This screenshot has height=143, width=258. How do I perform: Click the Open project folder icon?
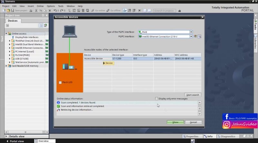point(8,11)
